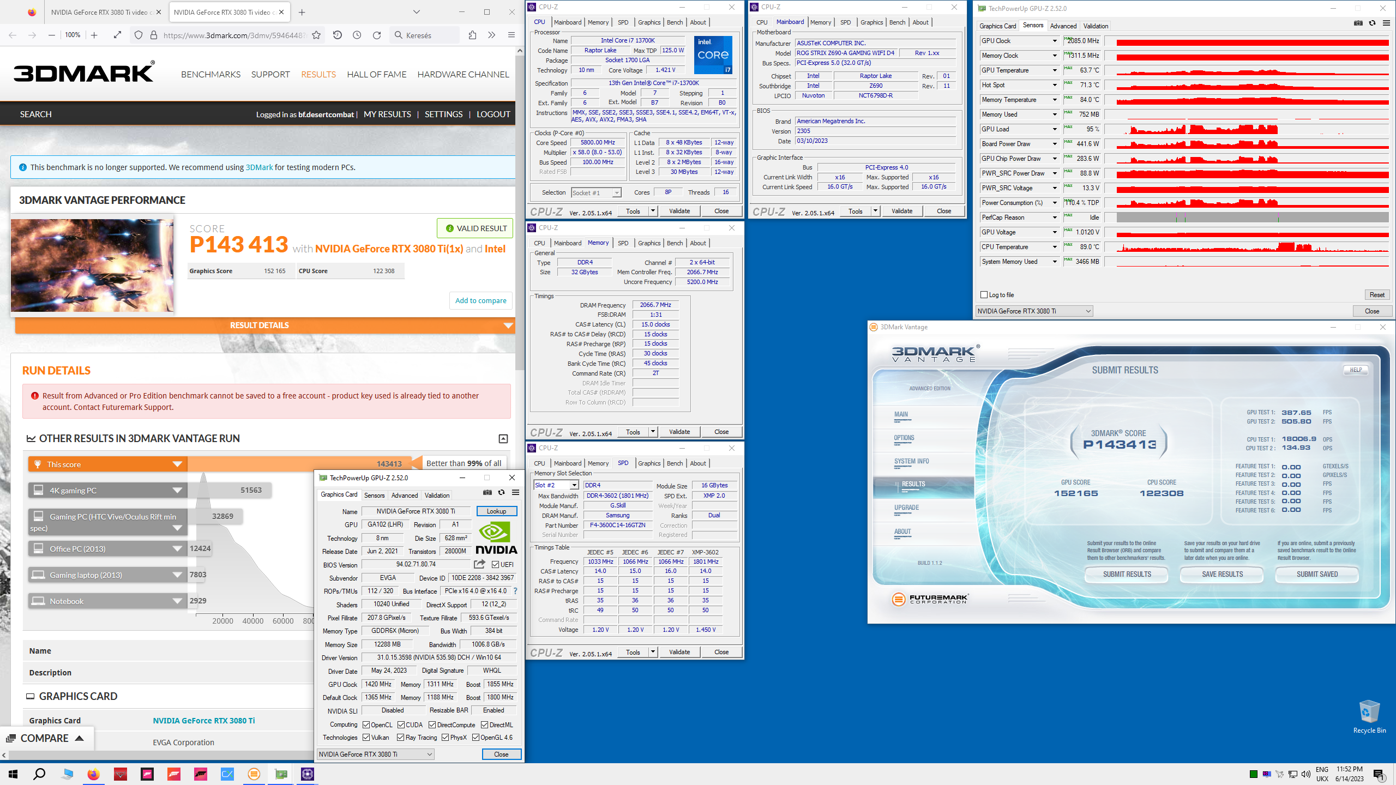Click the refresh icon in GPU-Z Sensors window

[x=1372, y=23]
